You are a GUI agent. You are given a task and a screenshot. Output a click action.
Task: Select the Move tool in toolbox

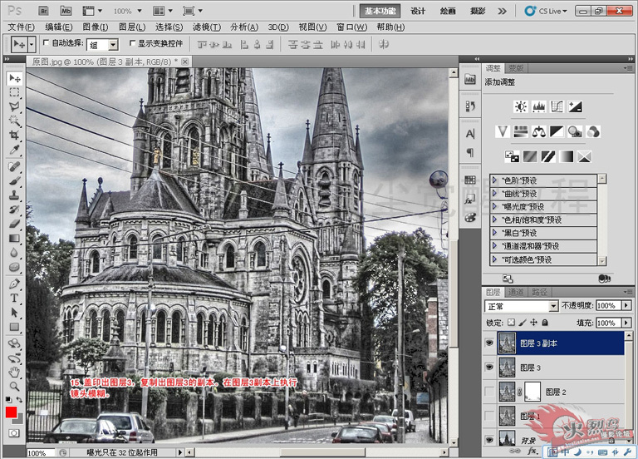coord(15,78)
